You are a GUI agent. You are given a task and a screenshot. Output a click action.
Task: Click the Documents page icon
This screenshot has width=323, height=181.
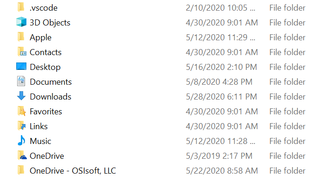(21, 81)
